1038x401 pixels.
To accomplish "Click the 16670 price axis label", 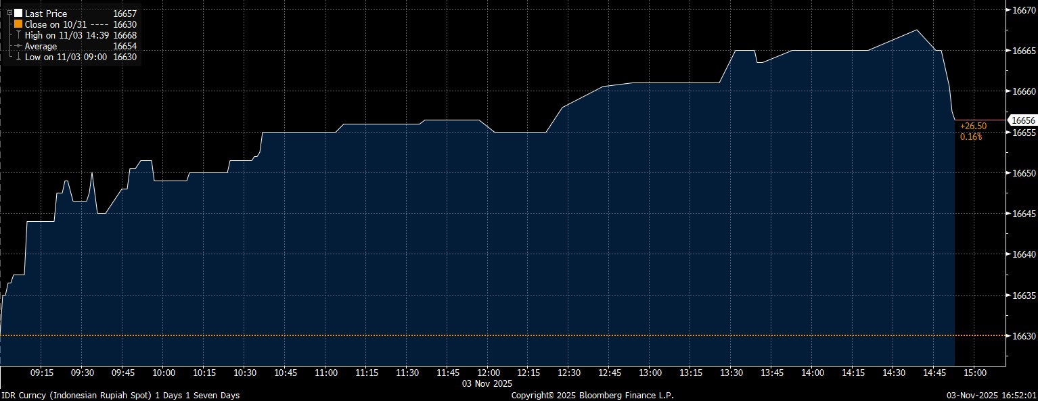I will click(1021, 10).
